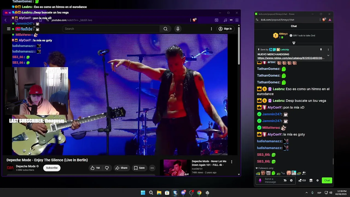The width and height of the screenshot is (350, 197).
Task: Open OBS Studio from the taskbar
Action: tap(191, 193)
